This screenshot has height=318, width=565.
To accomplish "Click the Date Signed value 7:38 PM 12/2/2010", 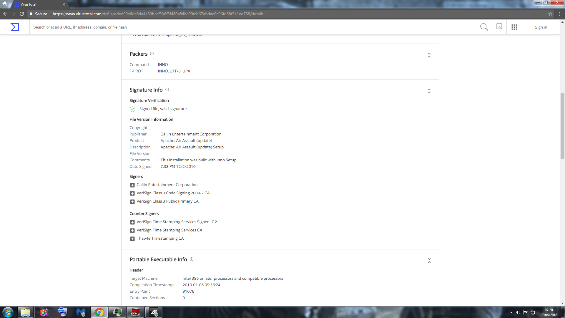I will coord(178,166).
